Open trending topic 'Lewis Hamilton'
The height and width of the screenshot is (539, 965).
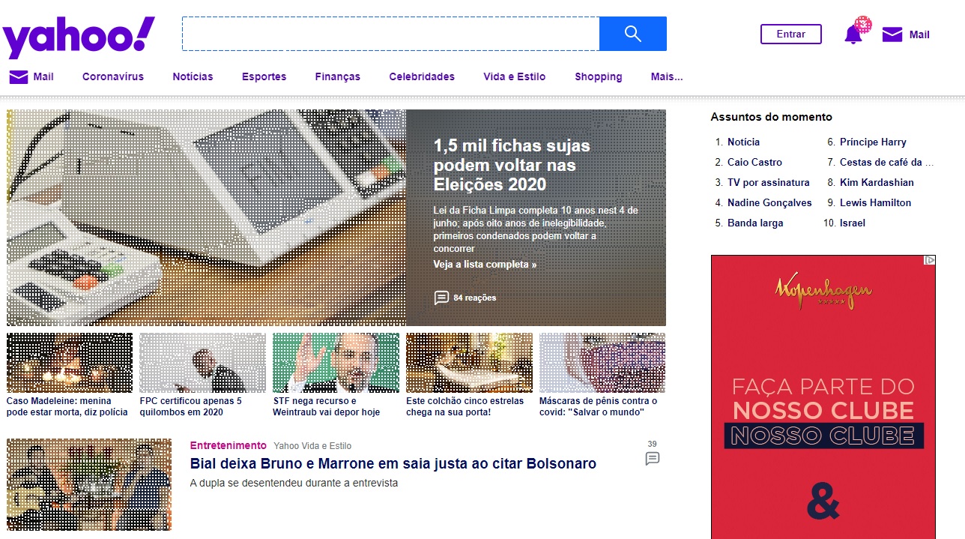pyautogui.click(x=875, y=202)
